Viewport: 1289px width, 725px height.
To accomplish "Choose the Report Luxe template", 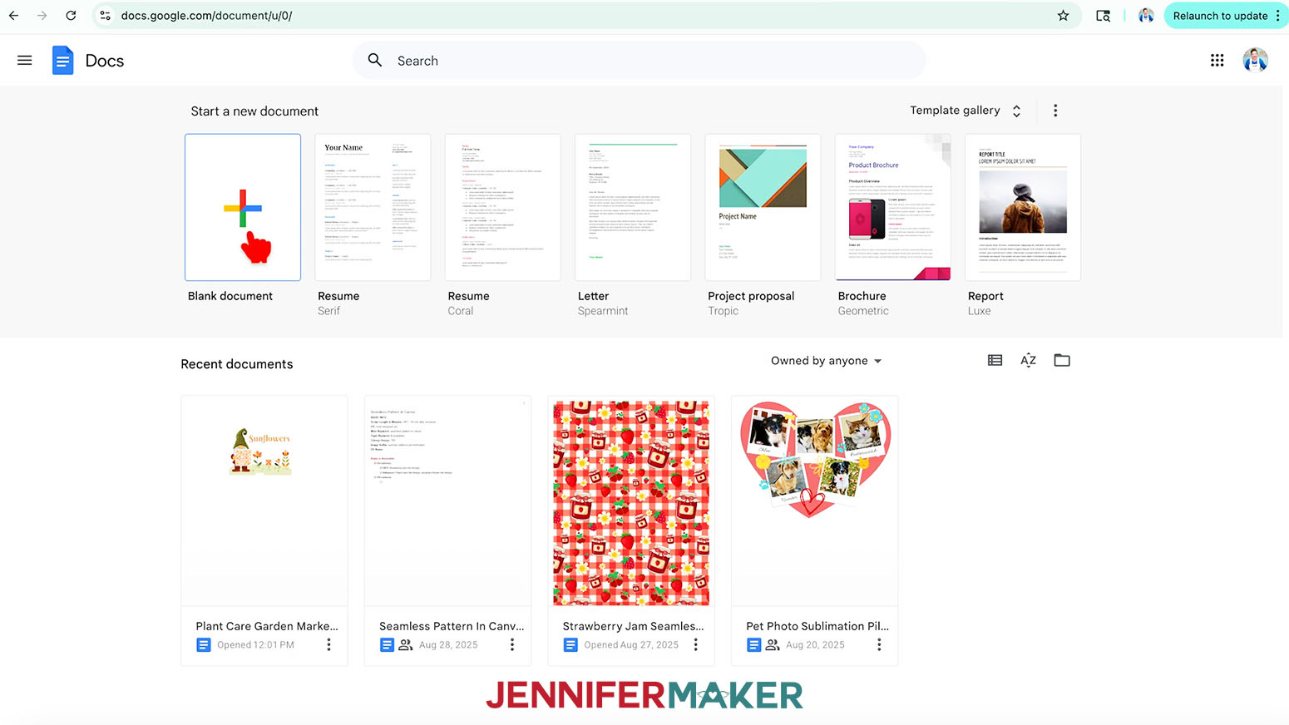I will (1023, 207).
